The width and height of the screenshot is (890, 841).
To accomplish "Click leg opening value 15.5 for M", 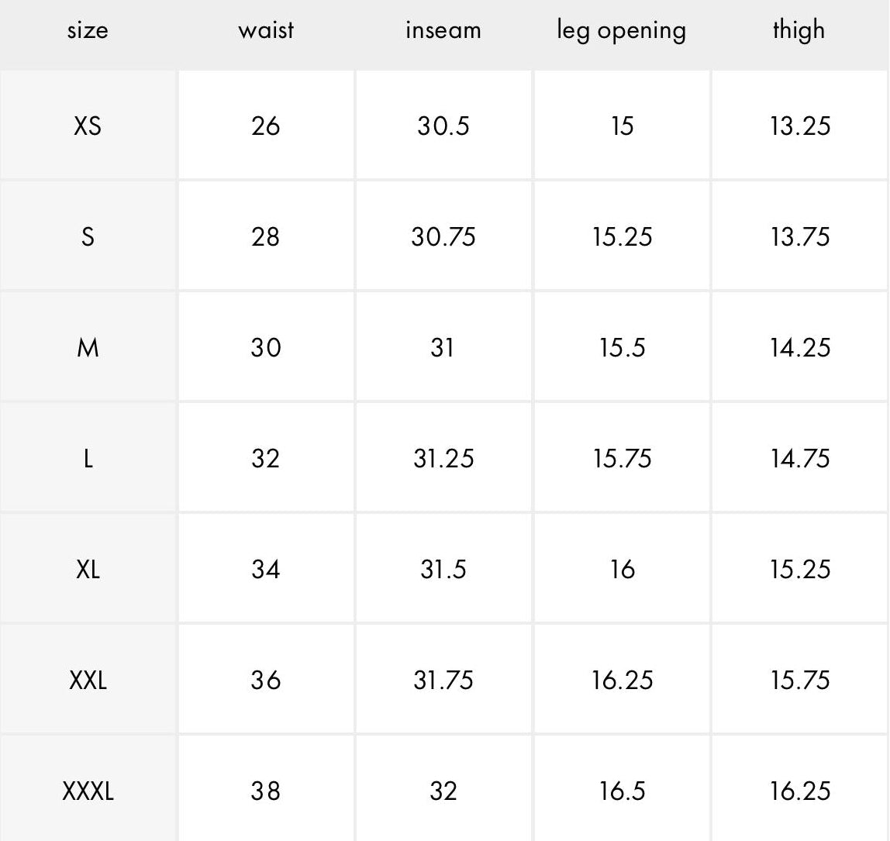I will 622,348.
